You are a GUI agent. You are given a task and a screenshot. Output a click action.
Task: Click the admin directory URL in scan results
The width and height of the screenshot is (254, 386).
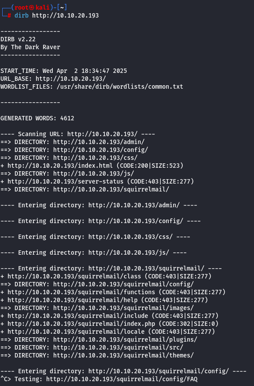tap(99, 142)
